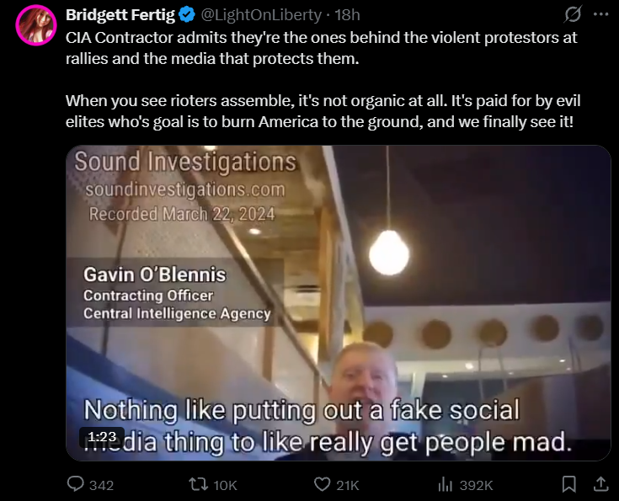Screen dimensions: 619x501
Task: Bookmark this post
Action: 568,484
